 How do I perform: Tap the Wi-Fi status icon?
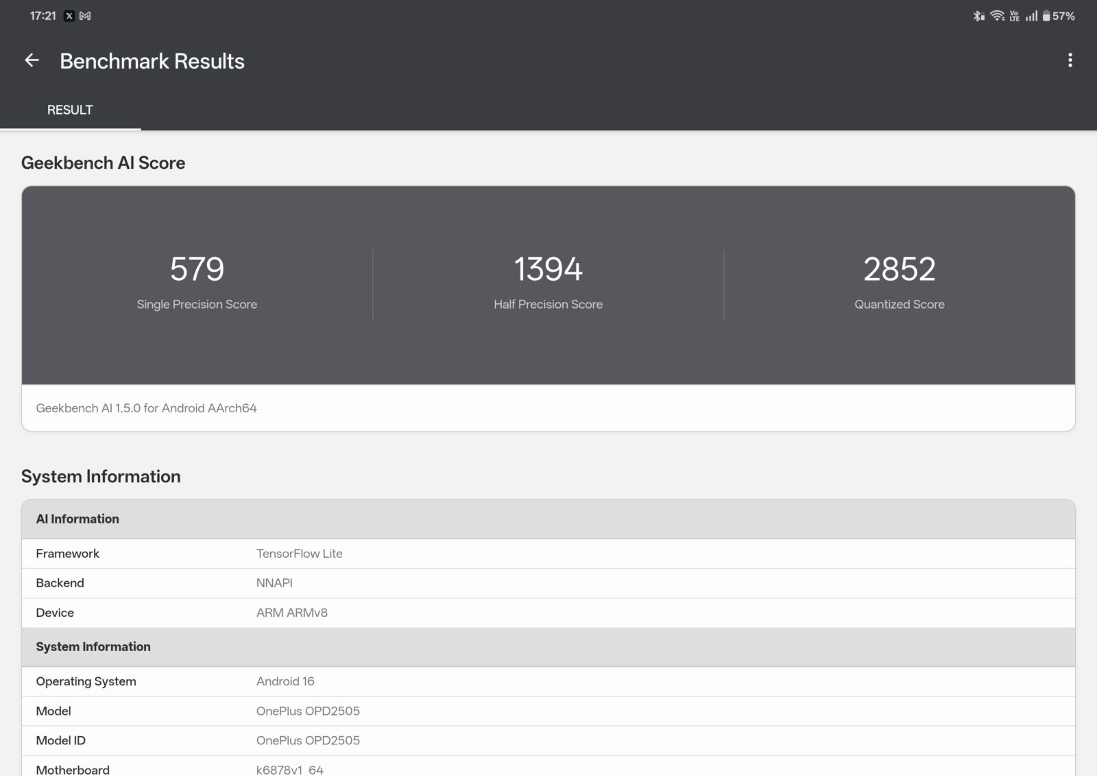click(997, 16)
